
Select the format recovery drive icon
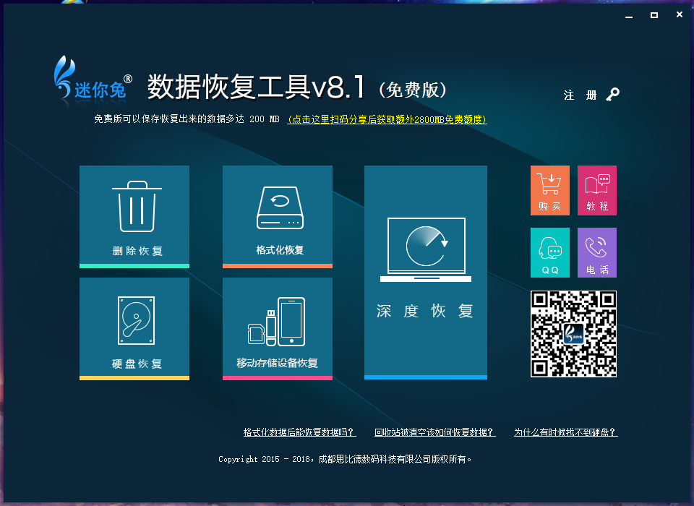click(x=280, y=207)
